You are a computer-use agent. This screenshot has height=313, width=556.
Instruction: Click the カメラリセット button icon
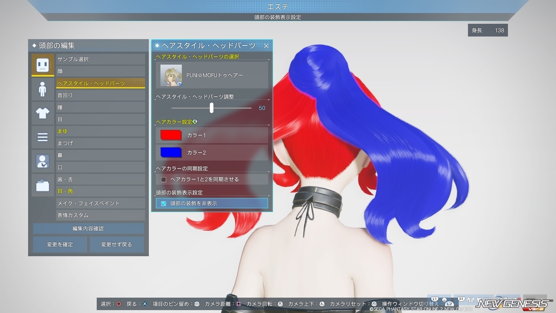[374, 304]
